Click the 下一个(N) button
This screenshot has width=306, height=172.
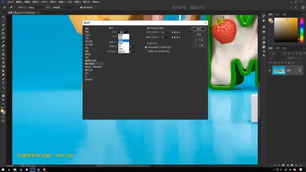pyautogui.click(x=198, y=45)
